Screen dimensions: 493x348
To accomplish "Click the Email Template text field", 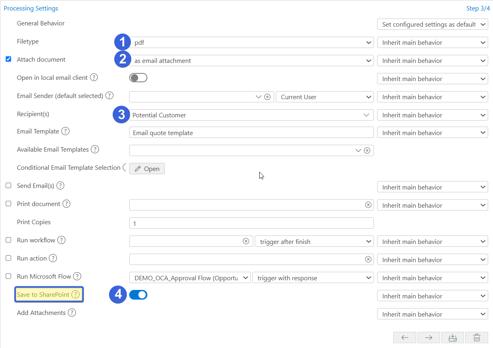I will tap(251, 133).
